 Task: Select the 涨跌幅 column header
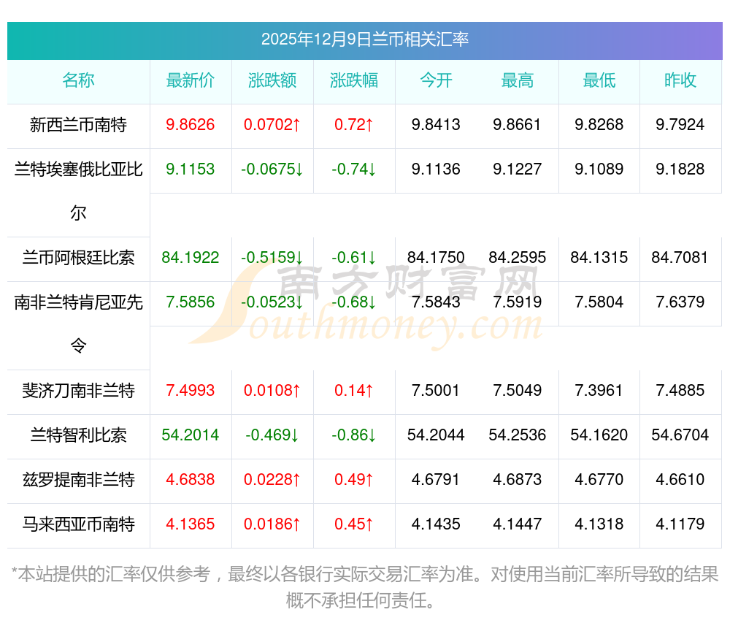(354, 80)
